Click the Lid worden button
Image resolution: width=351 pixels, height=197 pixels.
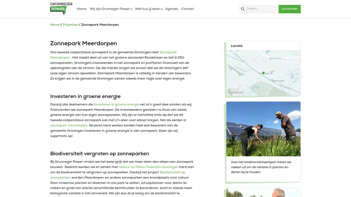[x=290, y=9]
